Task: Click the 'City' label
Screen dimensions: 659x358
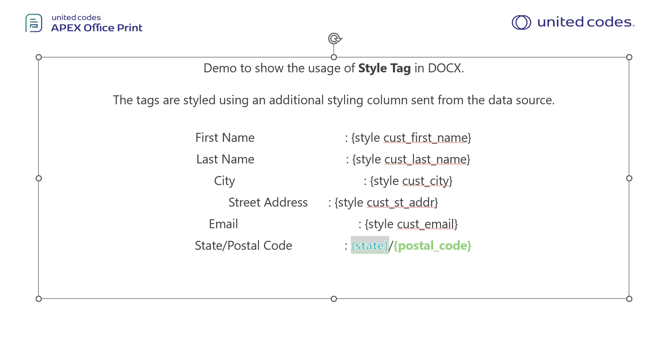Action: [224, 181]
